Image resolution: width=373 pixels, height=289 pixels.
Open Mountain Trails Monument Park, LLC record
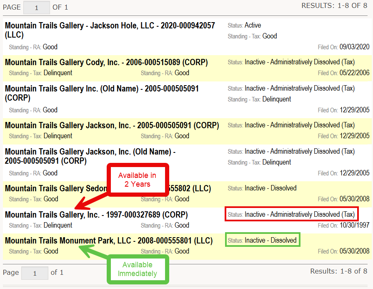click(x=109, y=241)
